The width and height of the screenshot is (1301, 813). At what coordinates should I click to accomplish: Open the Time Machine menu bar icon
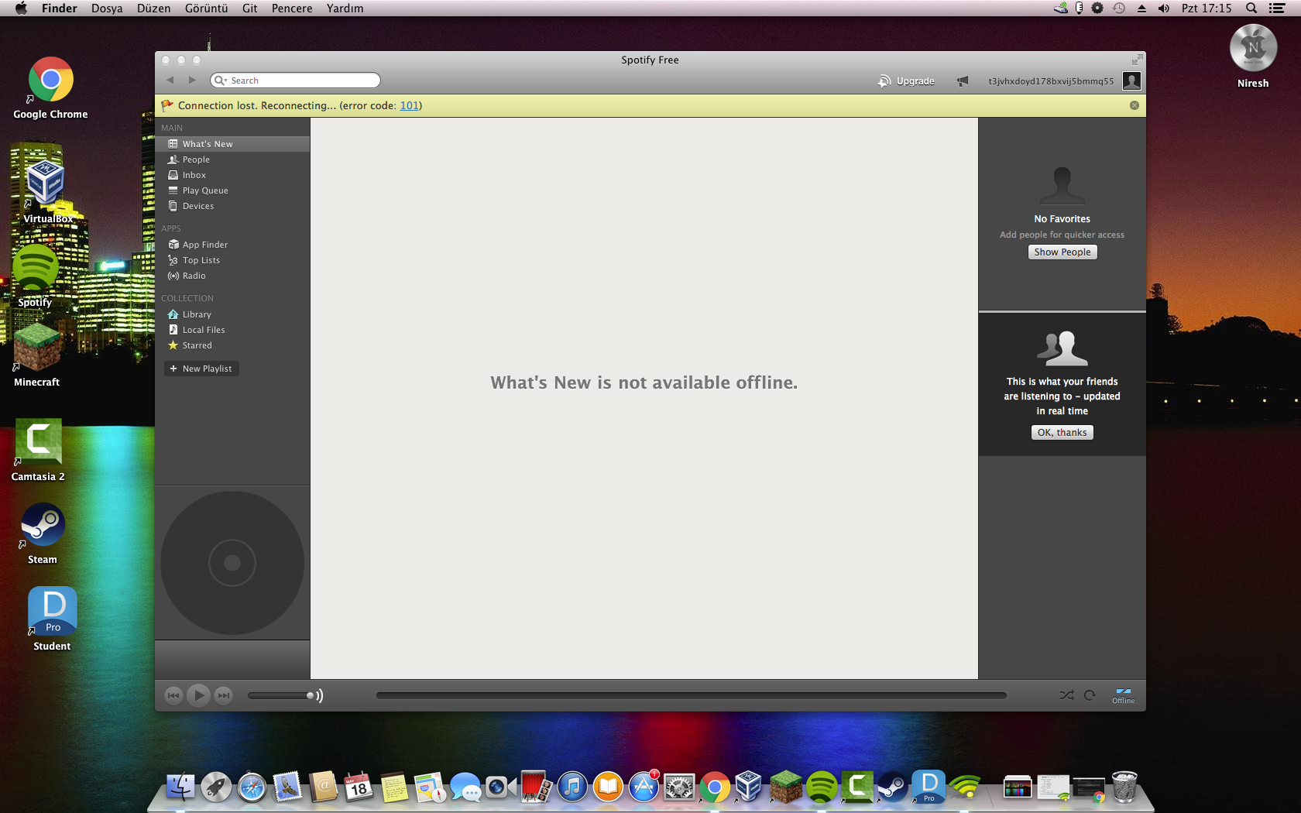click(x=1119, y=9)
